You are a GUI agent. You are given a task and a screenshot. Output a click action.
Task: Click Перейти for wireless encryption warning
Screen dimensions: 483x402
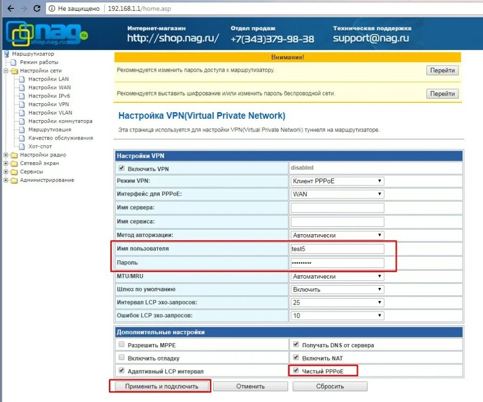tap(442, 94)
